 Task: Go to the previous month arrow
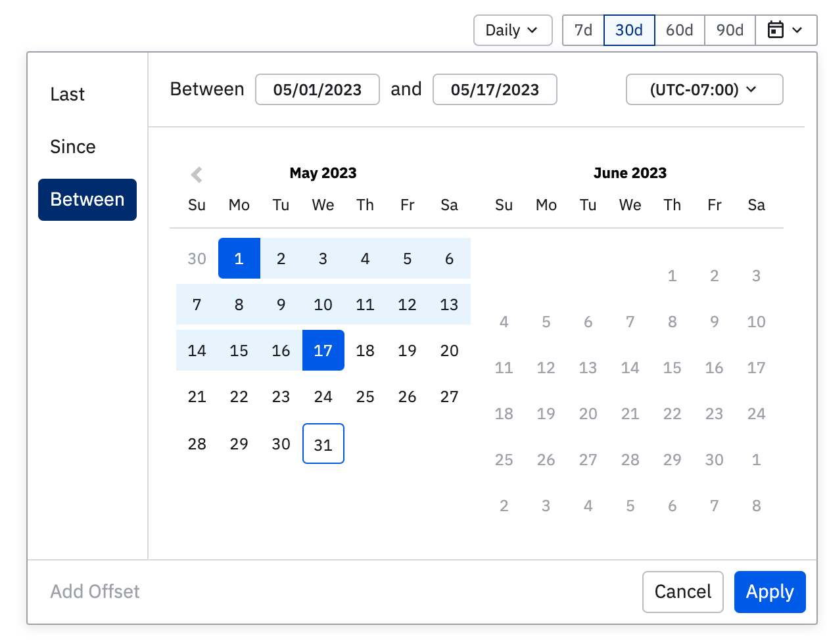click(197, 174)
